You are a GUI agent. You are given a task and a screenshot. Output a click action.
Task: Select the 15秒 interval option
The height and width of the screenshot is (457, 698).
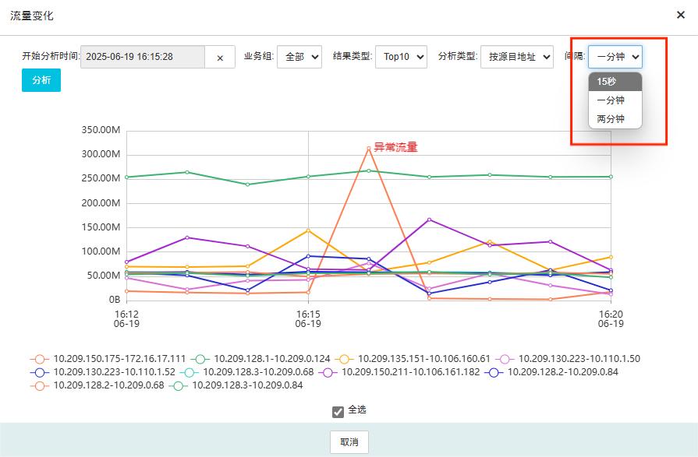pyautogui.click(x=615, y=82)
